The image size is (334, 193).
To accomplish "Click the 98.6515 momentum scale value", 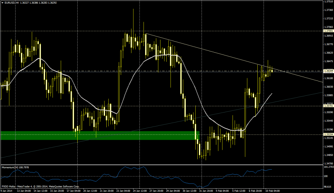I will tap(328, 187).
